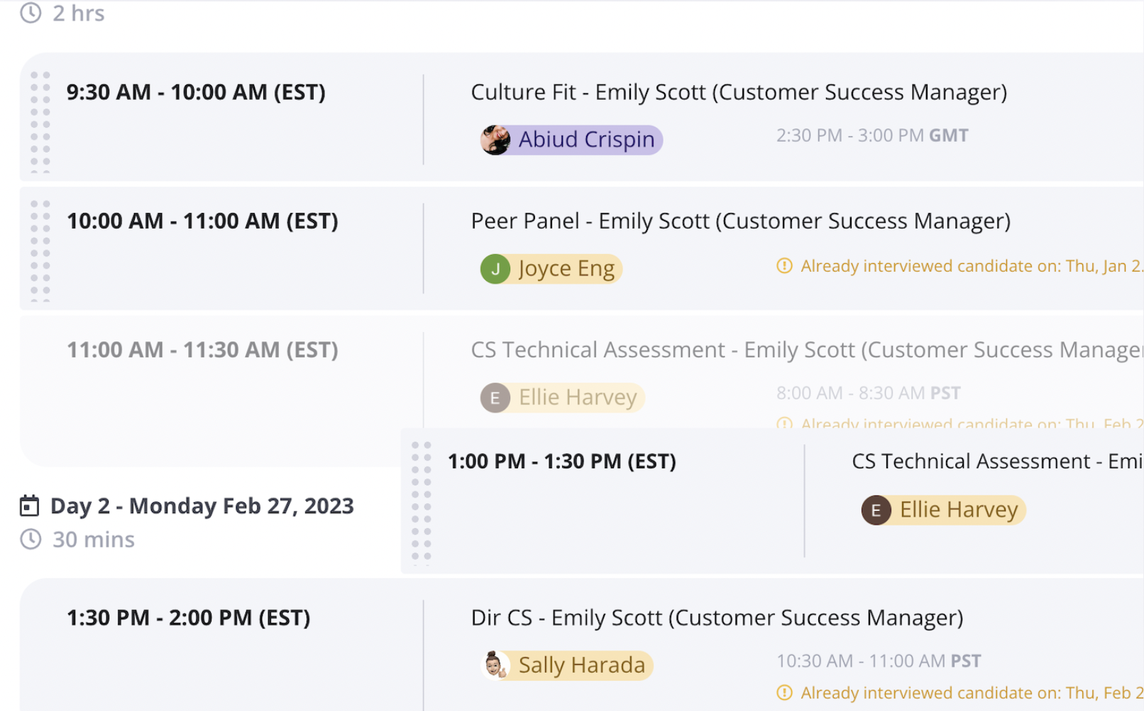
Task: Grab the drag handle of Peer Panel row
Action: pos(40,251)
